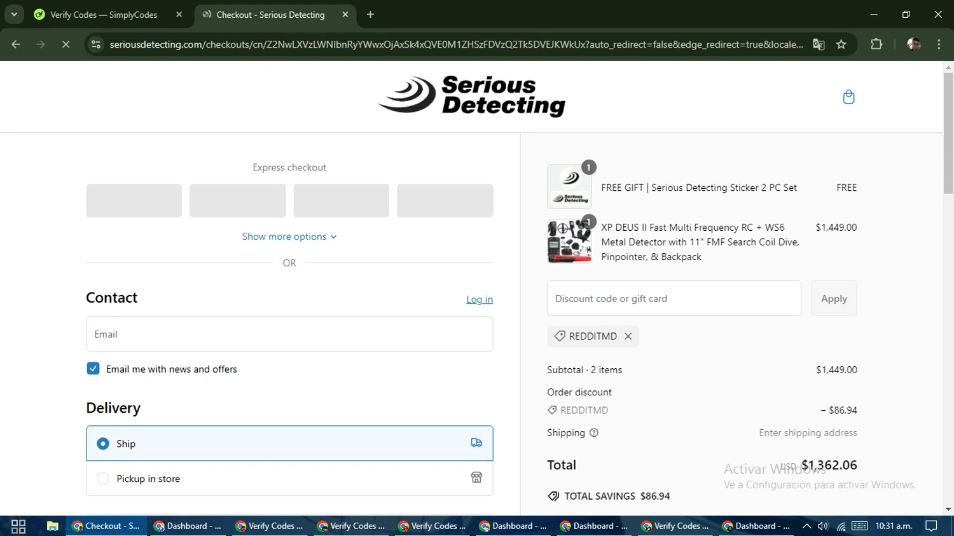Go back to the previous page
954x536 pixels.
point(16,44)
